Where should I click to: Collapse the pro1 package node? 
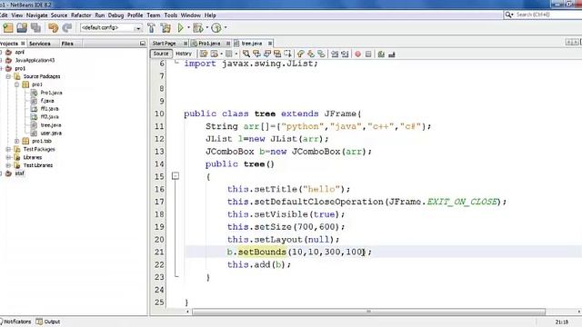coord(16,84)
